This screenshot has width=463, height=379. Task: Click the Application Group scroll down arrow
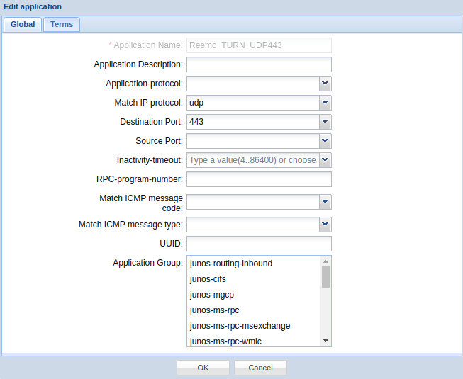click(325, 341)
